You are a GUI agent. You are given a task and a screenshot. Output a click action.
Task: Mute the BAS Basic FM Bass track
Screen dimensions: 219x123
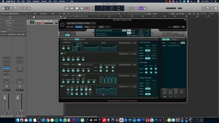pyautogui.click(x=37, y=23)
